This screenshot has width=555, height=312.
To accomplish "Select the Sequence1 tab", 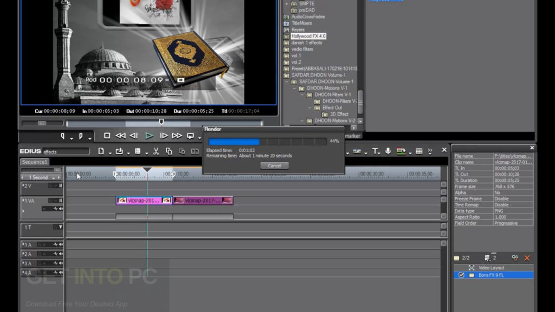I will coord(34,161).
